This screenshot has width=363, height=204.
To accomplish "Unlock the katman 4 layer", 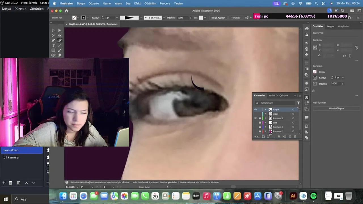I will coord(260,127).
